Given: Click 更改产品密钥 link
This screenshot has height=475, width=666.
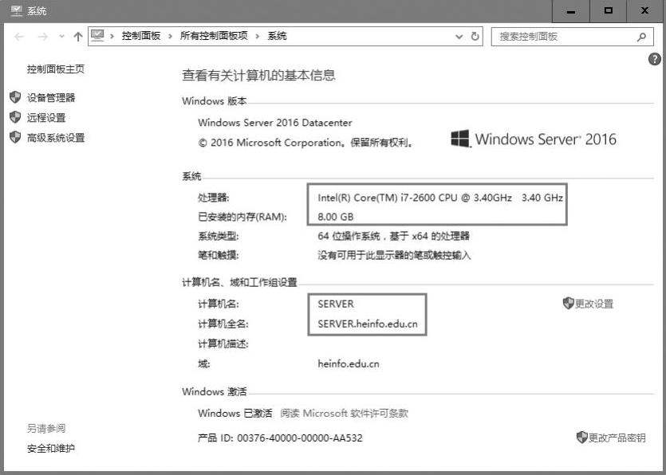Looking at the screenshot, I should pos(617,438).
